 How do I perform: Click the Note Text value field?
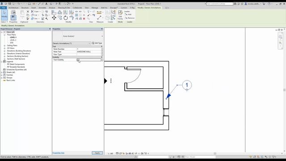coord(89,52)
